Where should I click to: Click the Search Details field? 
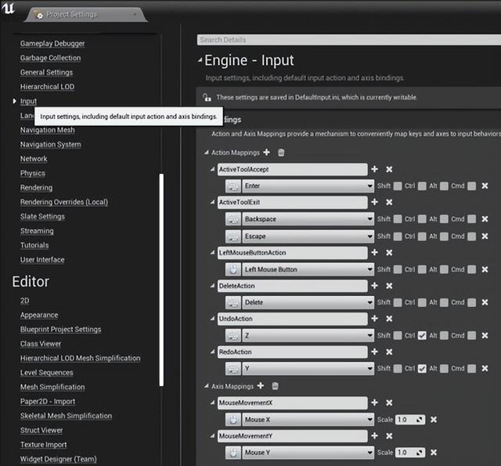pos(349,40)
